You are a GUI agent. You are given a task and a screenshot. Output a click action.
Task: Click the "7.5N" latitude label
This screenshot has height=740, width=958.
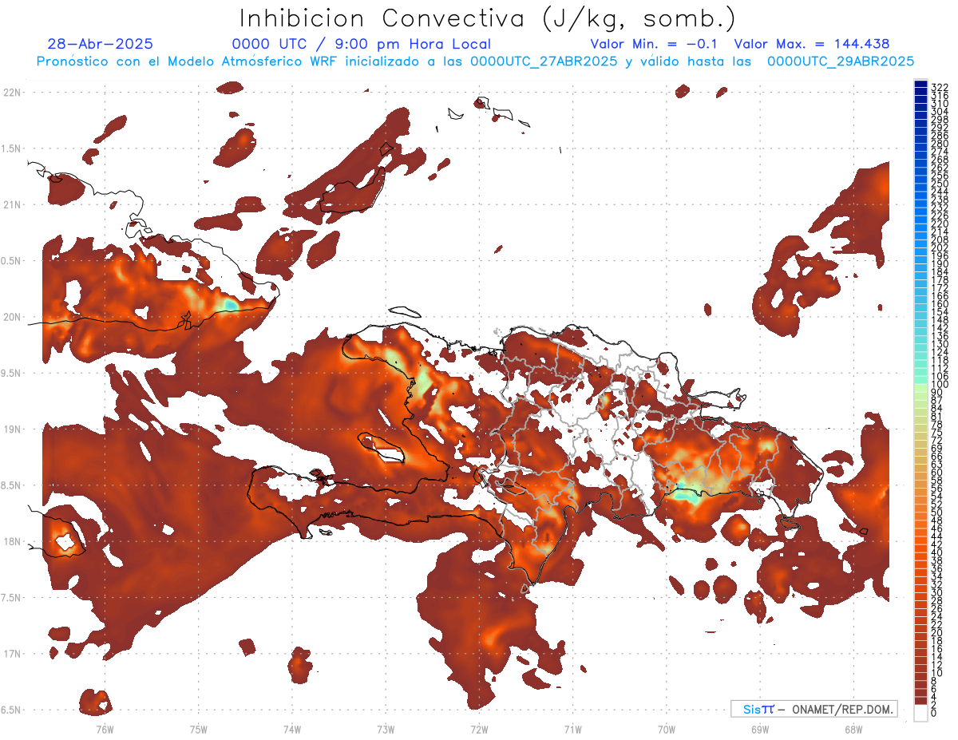click(x=11, y=598)
